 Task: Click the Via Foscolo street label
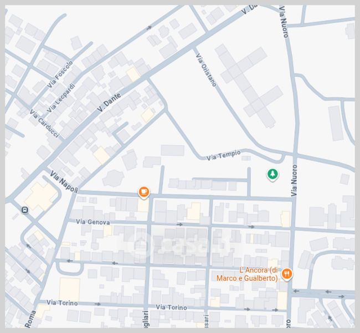tap(60, 73)
